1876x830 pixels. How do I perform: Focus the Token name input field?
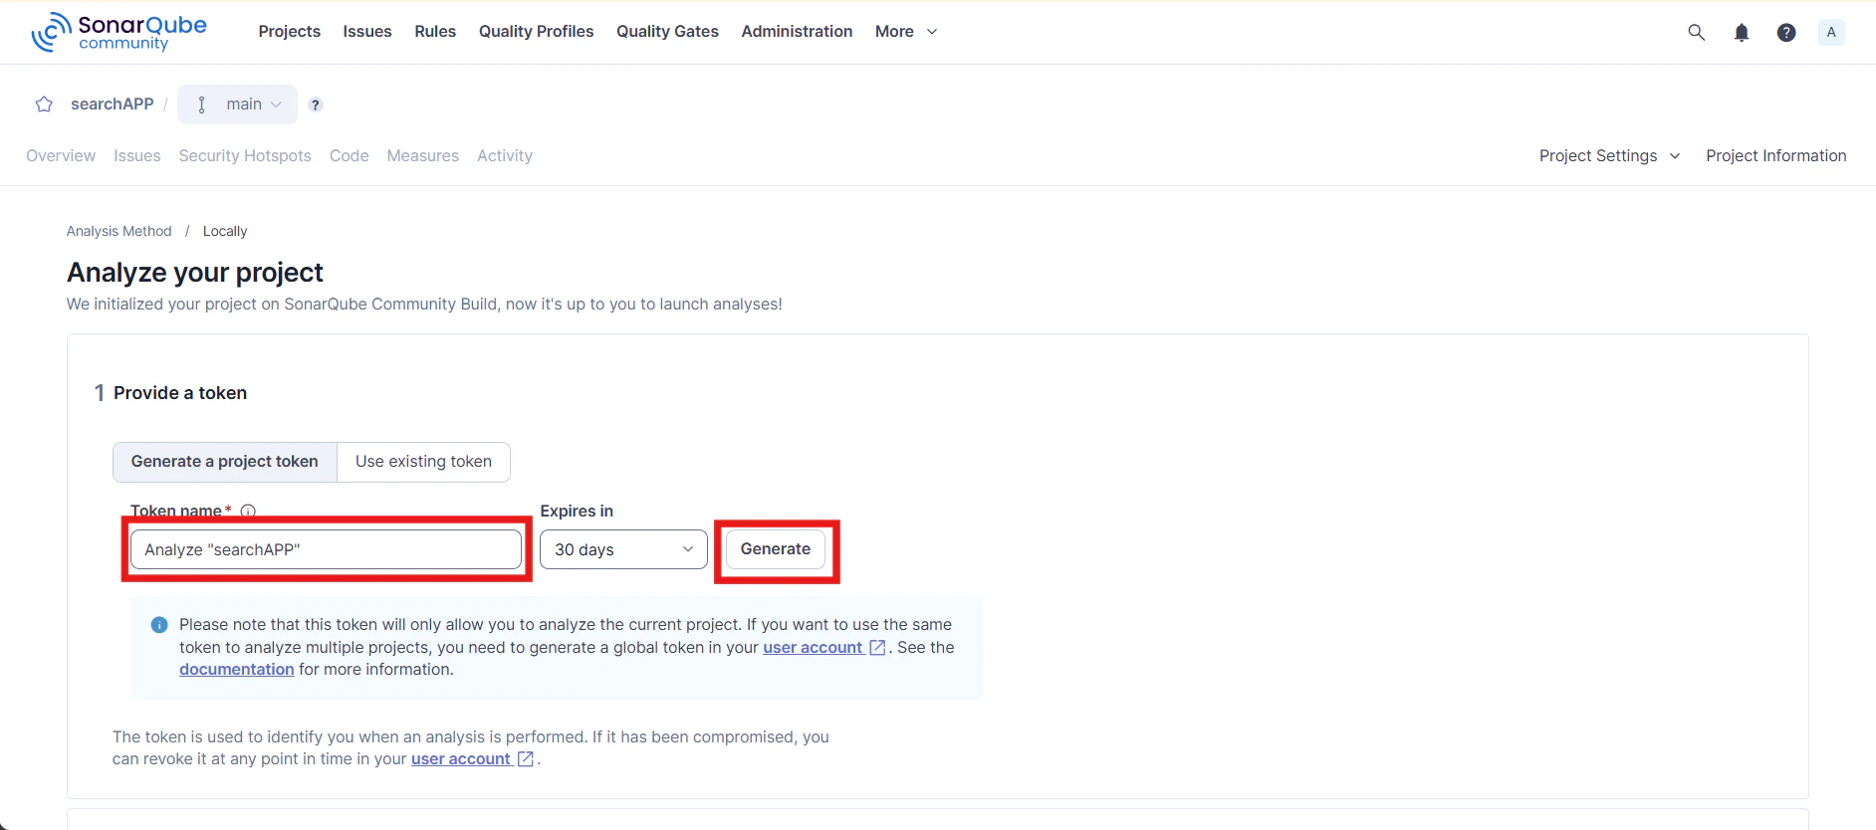(326, 549)
